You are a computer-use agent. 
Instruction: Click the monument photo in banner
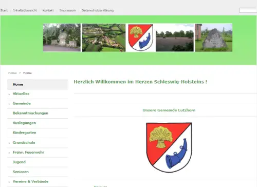62,38
